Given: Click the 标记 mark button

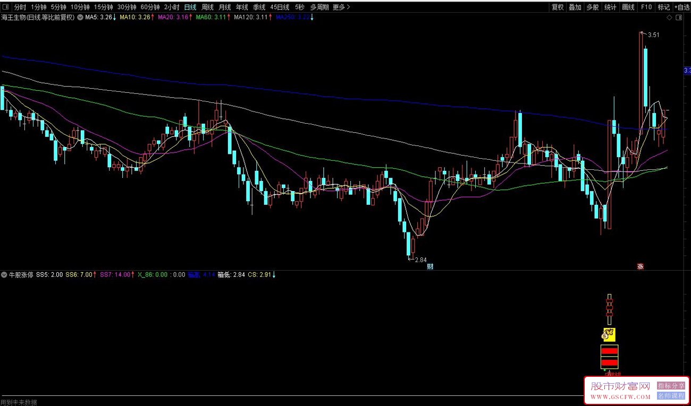Looking at the screenshot, I should pos(664,7).
